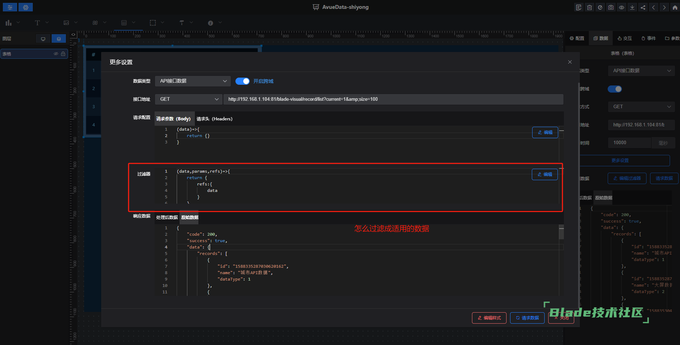680x345 pixels.
Task: Click the share icon in top toolbar
Action: (643, 7)
